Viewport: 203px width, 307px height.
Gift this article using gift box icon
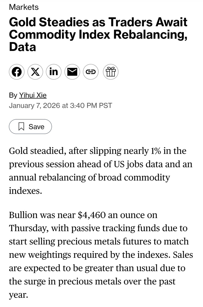click(111, 72)
